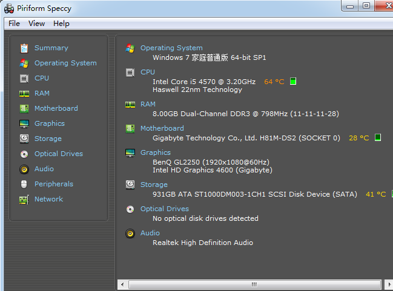Viewport: 393px width, 291px height.
Task: Open Graphics section from sidebar
Action: 50,123
